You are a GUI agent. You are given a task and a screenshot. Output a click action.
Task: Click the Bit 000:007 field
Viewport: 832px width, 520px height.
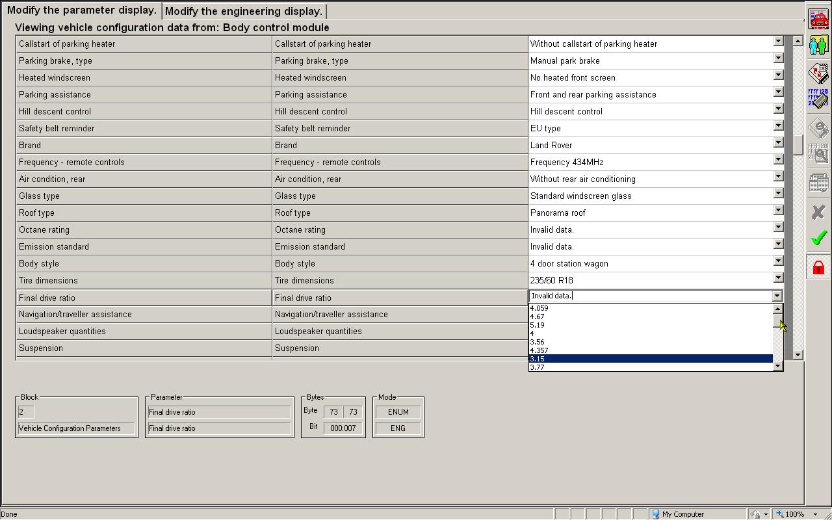[343, 428]
